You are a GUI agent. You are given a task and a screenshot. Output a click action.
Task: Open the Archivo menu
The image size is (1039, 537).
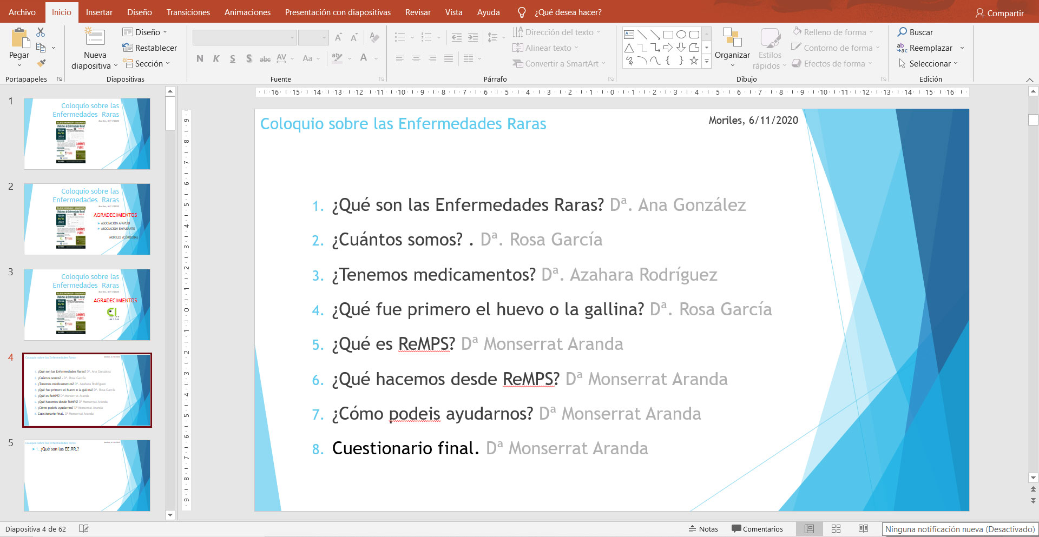coord(22,12)
